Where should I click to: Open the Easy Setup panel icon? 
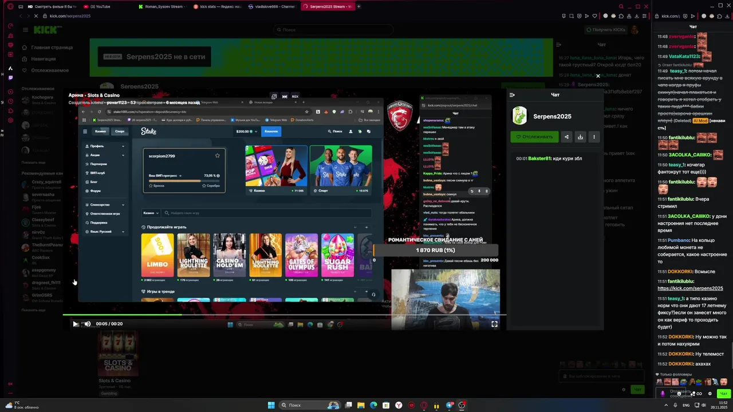(x=645, y=16)
